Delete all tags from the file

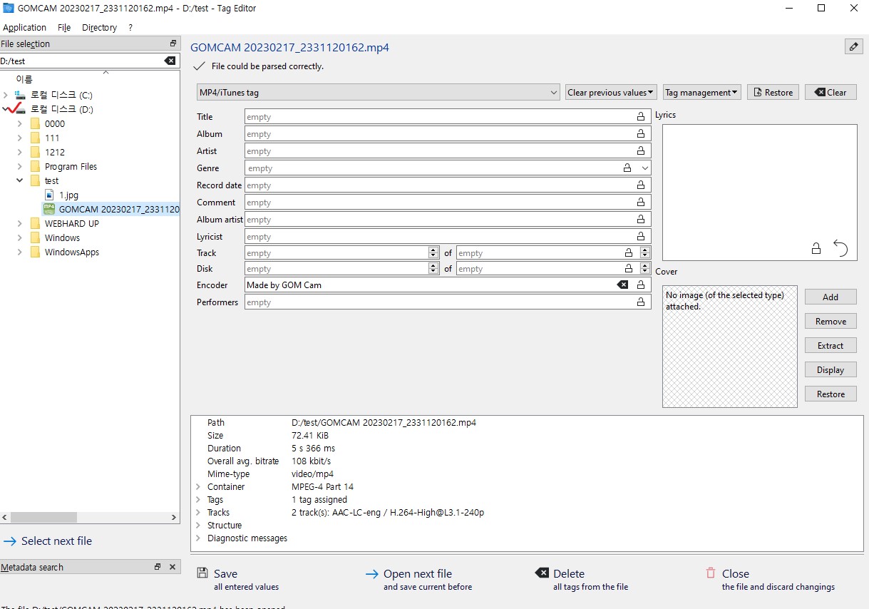(x=581, y=579)
